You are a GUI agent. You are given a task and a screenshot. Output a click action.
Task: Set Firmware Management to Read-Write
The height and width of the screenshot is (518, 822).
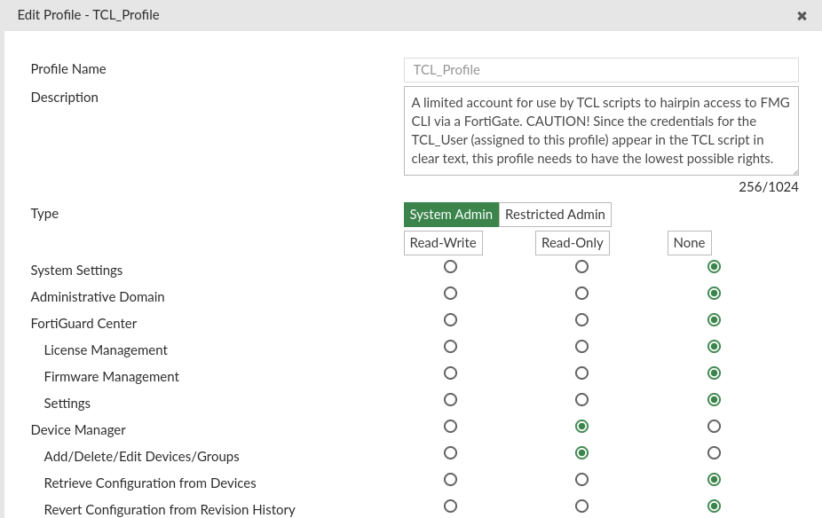[450, 373]
